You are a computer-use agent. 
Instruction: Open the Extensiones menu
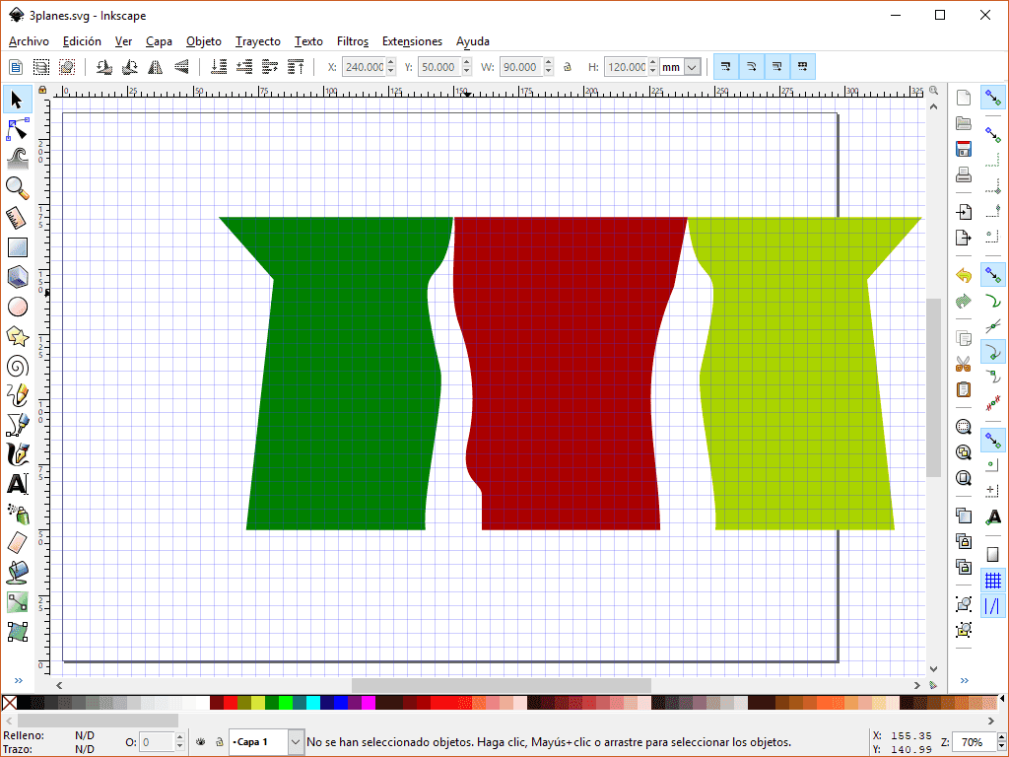pyautogui.click(x=412, y=41)
